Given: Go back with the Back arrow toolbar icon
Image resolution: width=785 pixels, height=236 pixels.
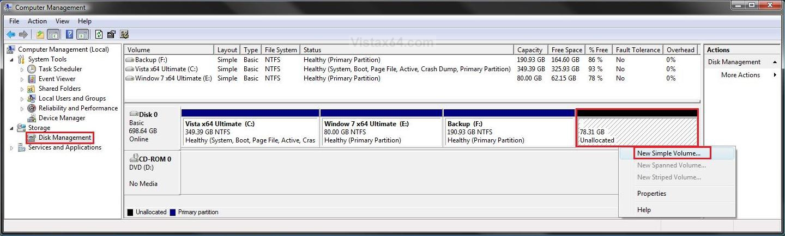Looking at the screenshot, I should pos(10,34).
